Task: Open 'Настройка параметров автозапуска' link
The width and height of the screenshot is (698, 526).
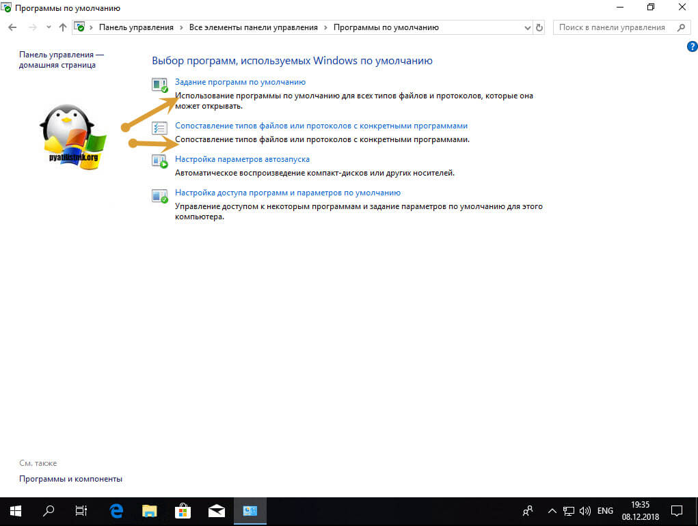Action: [242, 159]
